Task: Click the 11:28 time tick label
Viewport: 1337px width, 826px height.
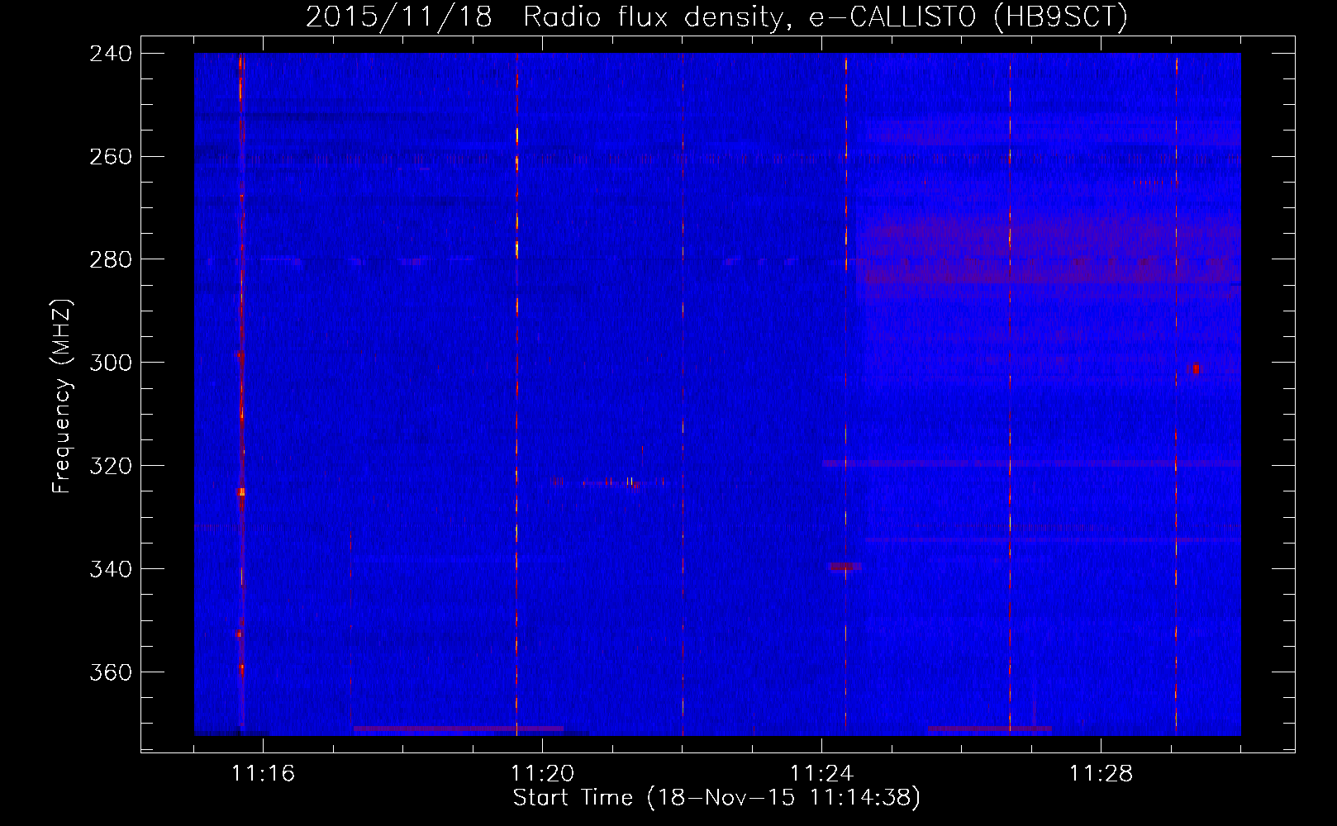Action: 1101,774
